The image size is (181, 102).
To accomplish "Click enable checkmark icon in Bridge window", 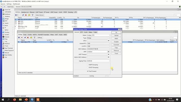I will [25, 38].
